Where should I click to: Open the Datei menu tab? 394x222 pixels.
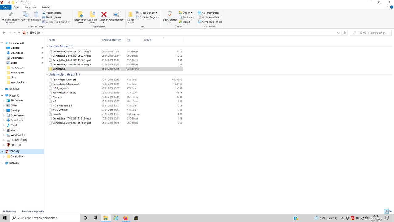tap(6, 7)
